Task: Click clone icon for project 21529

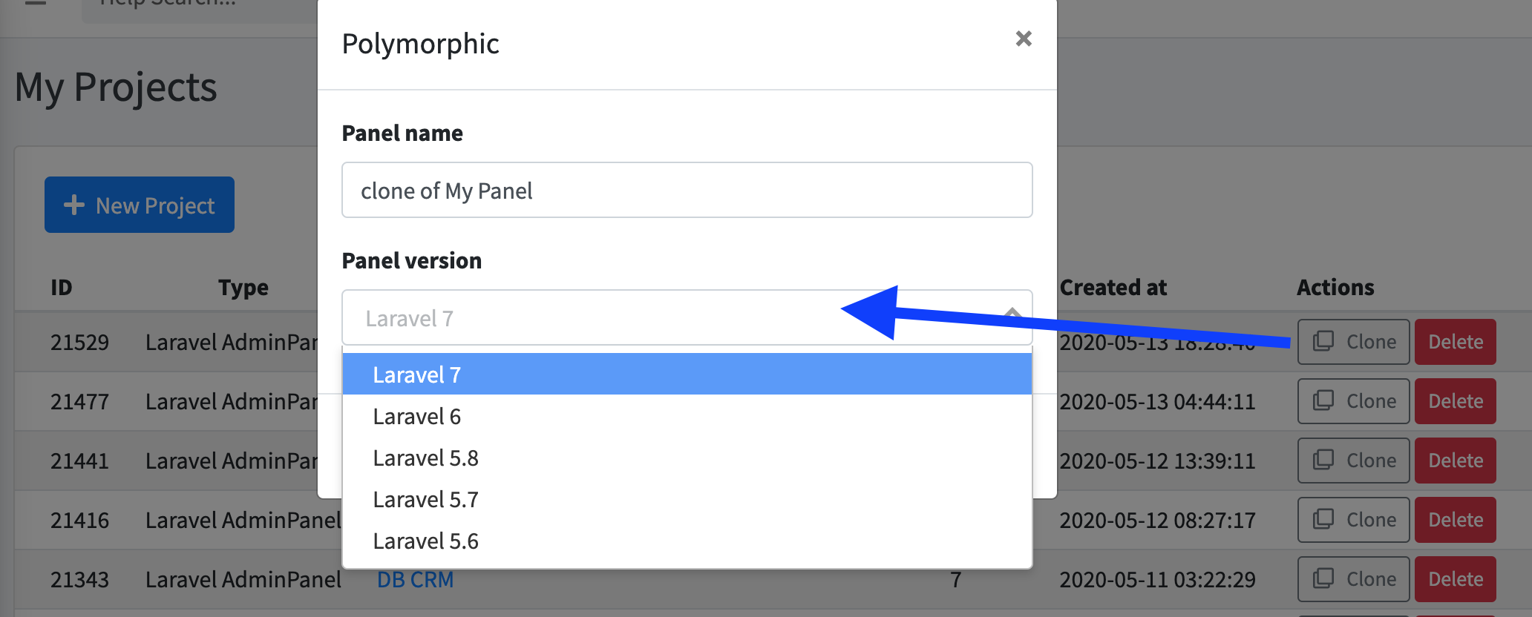Action: 1323,341
